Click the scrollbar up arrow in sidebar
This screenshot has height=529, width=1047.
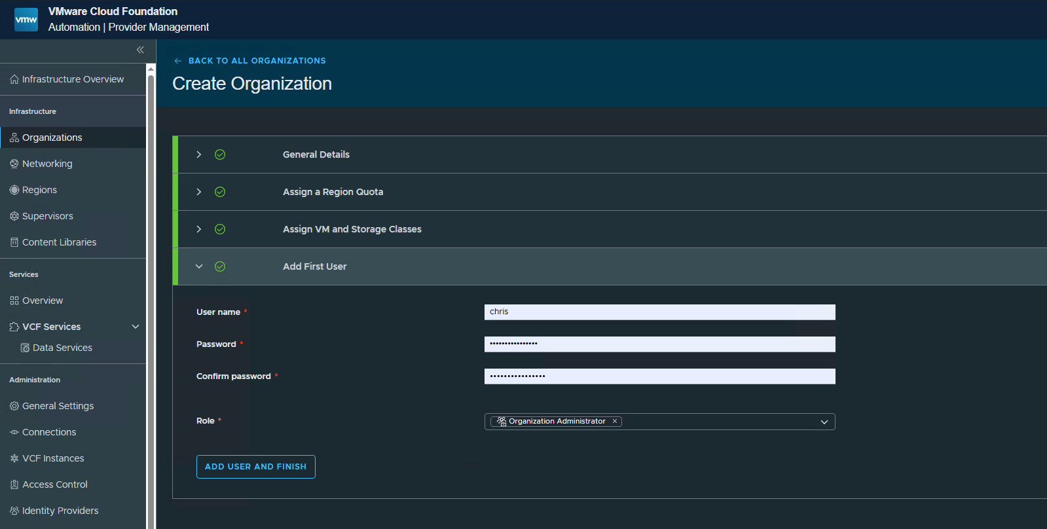151,68
